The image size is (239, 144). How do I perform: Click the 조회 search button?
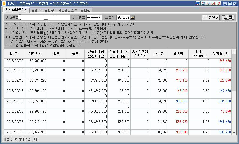point(228,17)
